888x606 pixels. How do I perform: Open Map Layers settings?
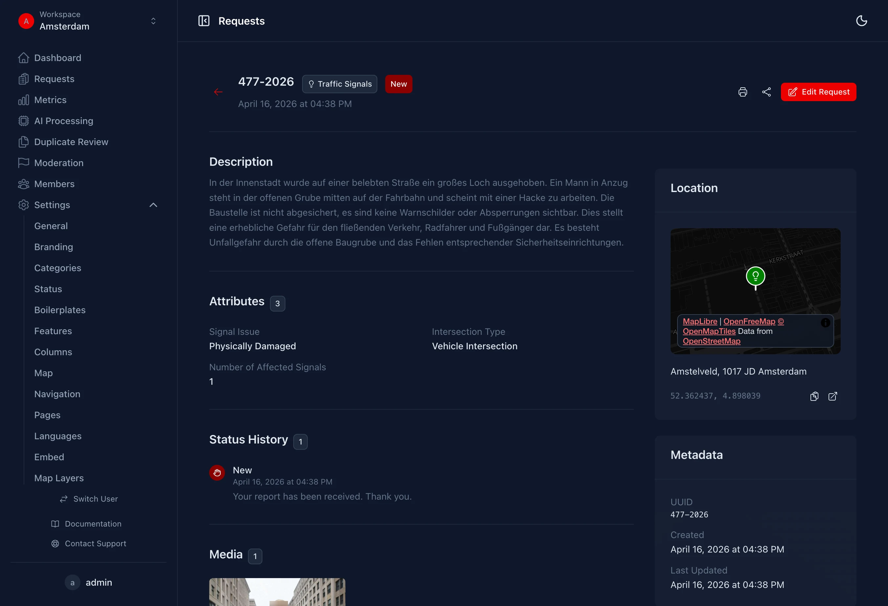click(x=59, y=478)
